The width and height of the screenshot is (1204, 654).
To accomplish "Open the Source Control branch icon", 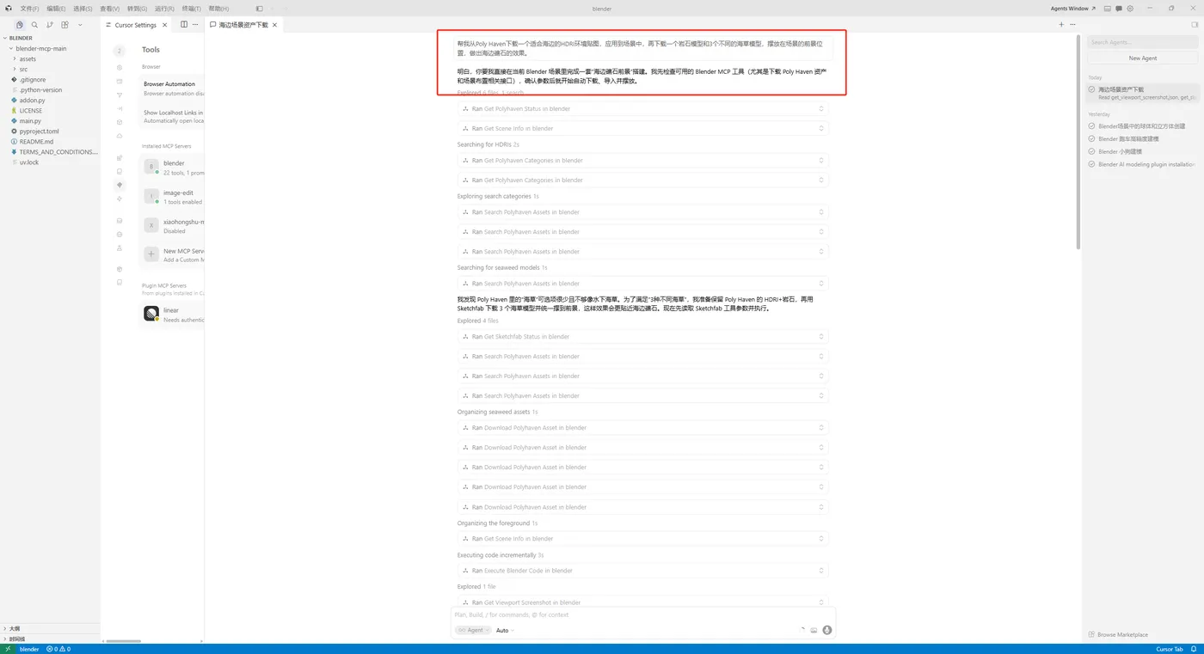I will point(50,25).
